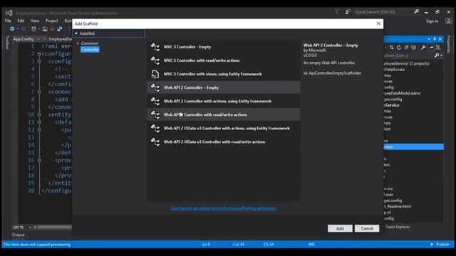
Task: Select the highlighted Controllers folder in Solution Explorer
Action: (x=414, y=147)
